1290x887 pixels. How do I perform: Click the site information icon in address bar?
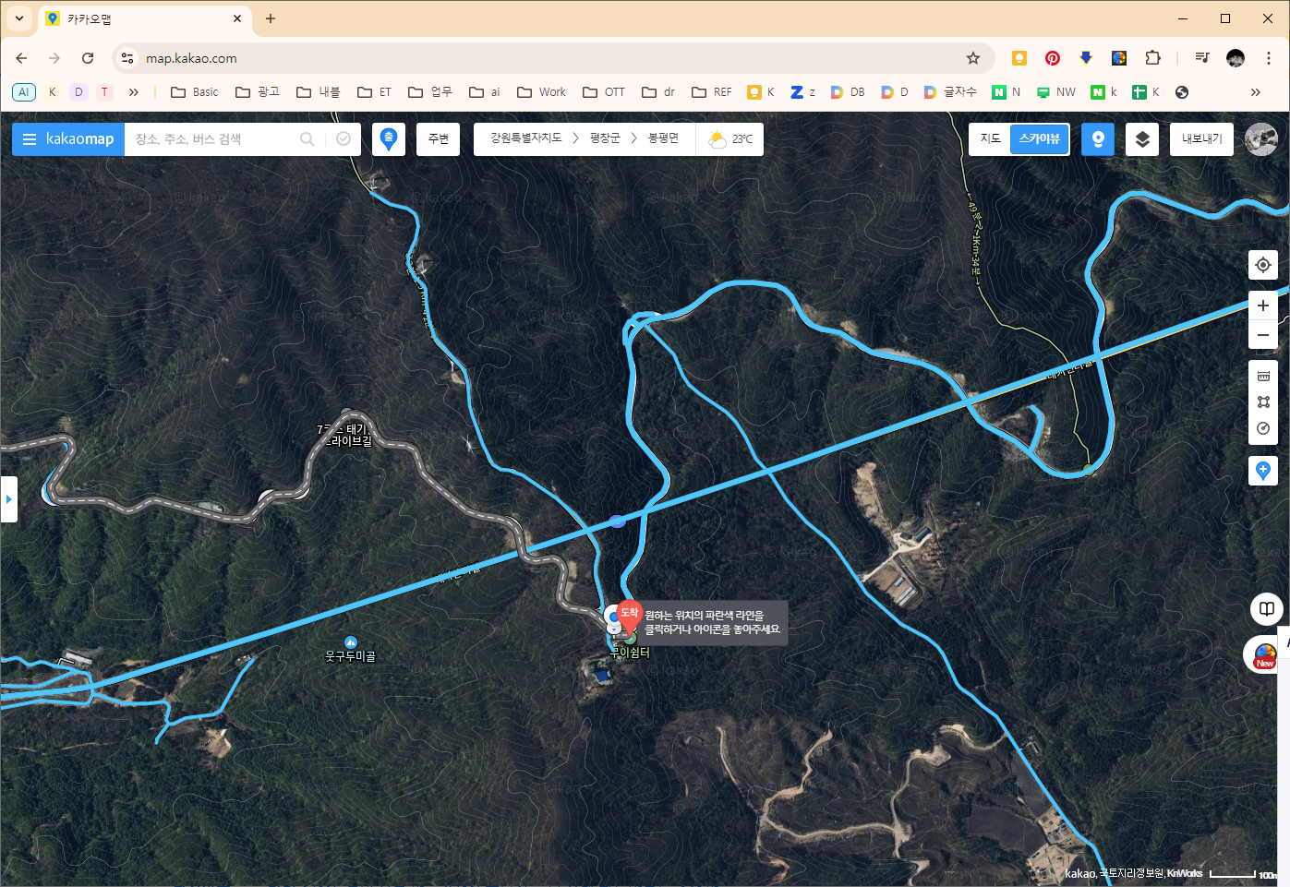tap(127, 58)
